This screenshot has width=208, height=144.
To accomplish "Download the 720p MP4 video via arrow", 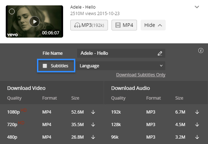I will [93, 125].
